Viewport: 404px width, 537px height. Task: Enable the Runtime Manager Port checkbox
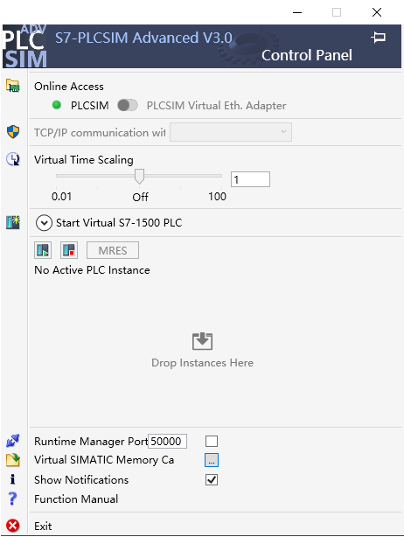point(212,441)
